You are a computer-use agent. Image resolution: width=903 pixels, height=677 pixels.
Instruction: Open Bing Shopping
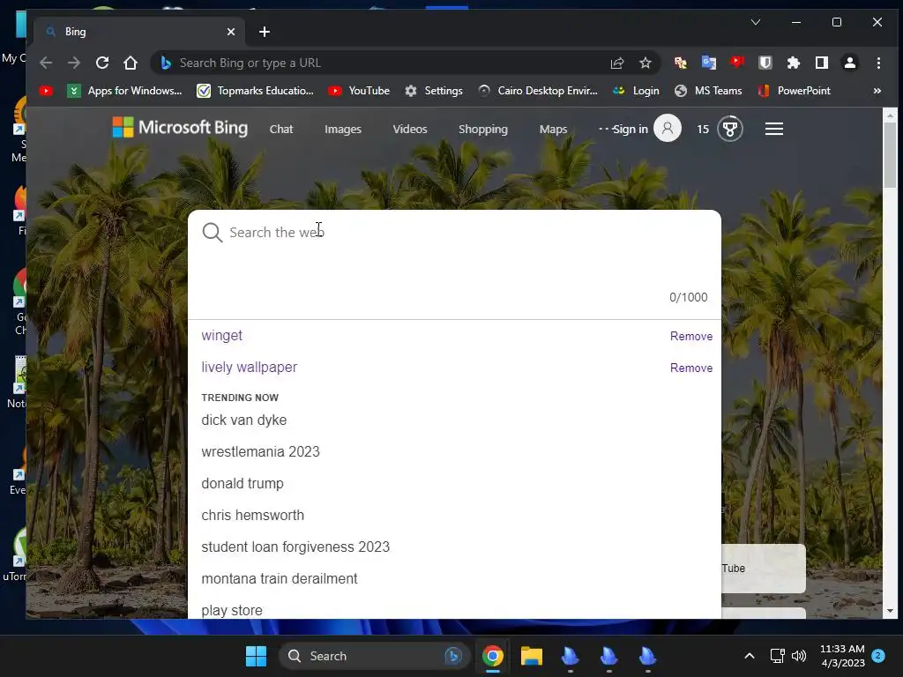click(x=483, y=129)
